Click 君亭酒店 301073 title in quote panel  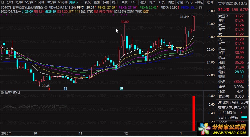click(x=232, y=3)
